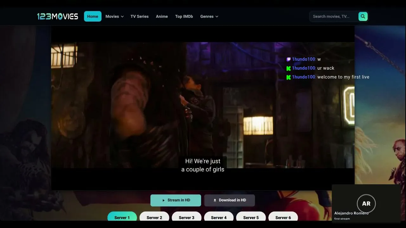This screenshot has width=406, height=228.
Task: Click the 123Movies logo
Action: (x=57, y=16)
